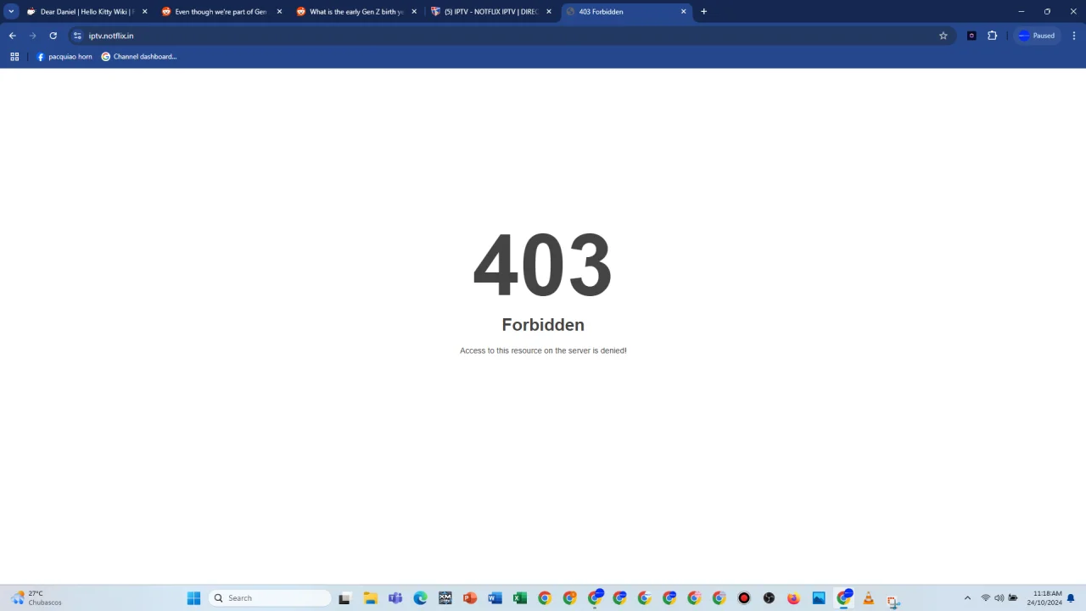Open the Extensions puzzle piece menu

[x=992, y=36]
